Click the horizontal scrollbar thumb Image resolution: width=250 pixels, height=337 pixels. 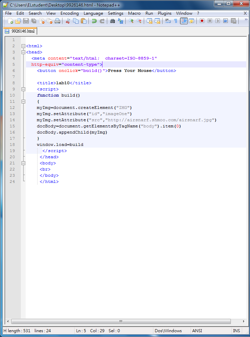click(121, 322)
